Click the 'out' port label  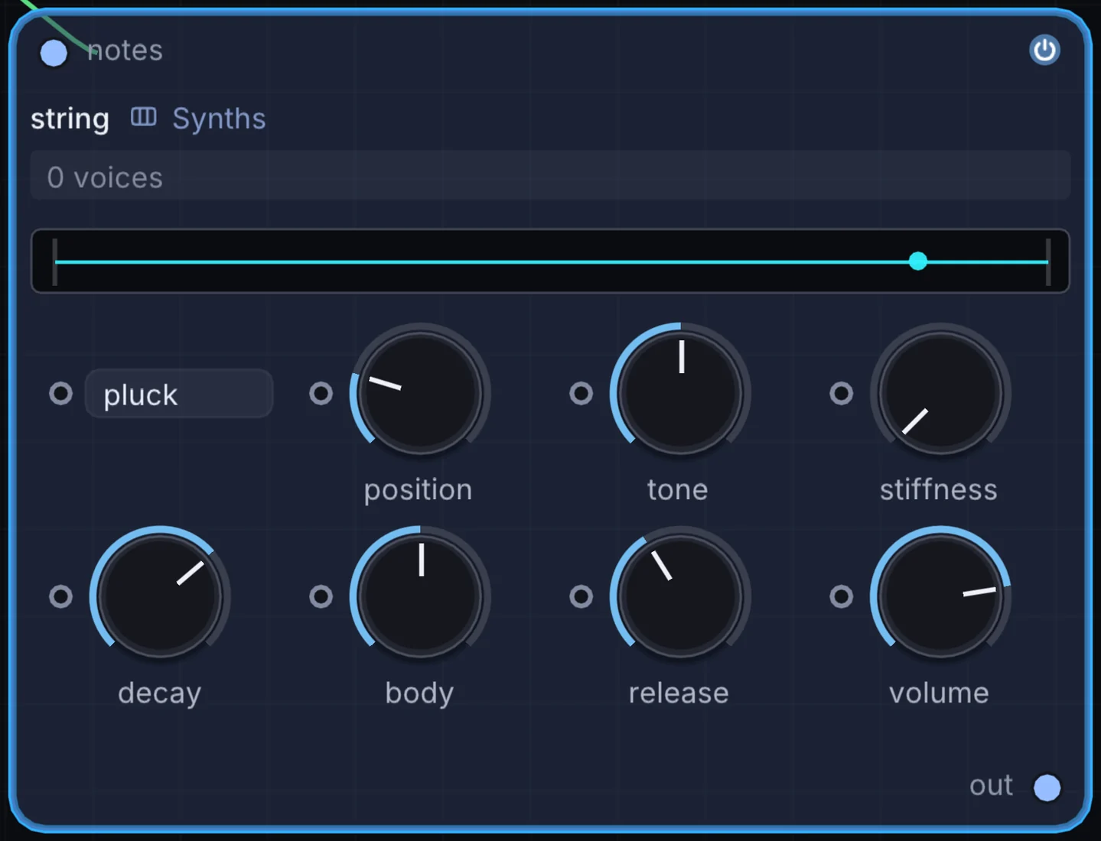[991, 785]
